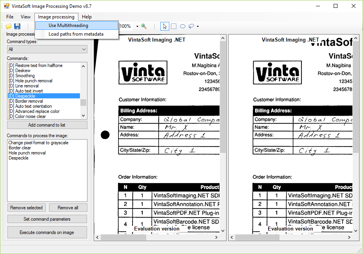Select highlighted '[D] Despeckle' in Commands list

[x=44, y=96]
